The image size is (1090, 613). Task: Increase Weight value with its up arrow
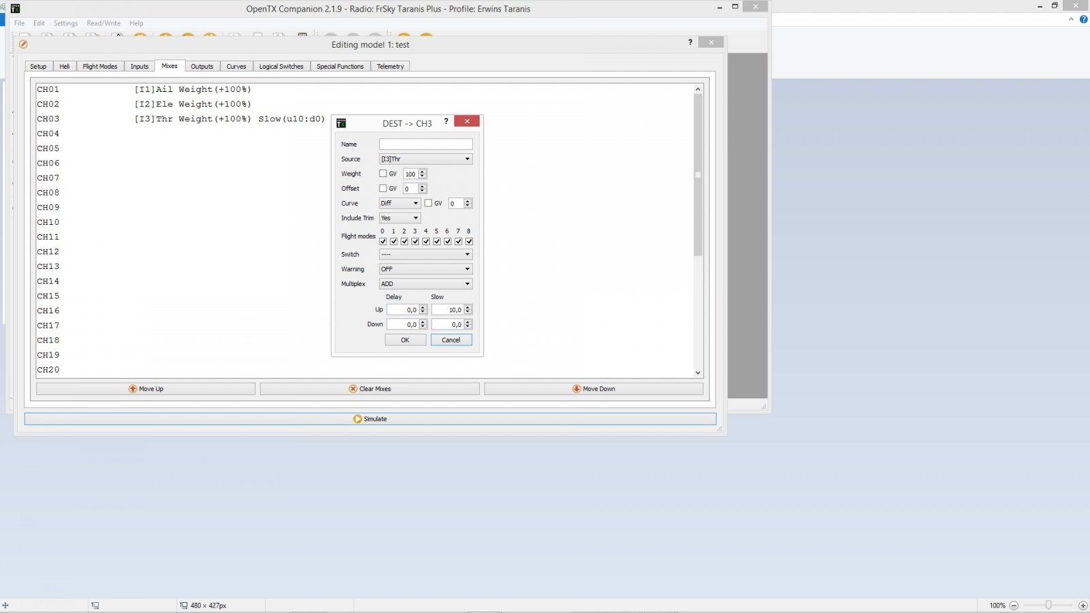422,172
